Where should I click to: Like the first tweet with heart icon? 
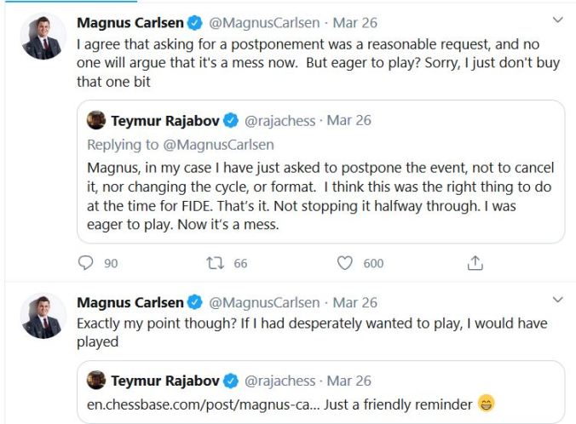click(x=345, y=263)
